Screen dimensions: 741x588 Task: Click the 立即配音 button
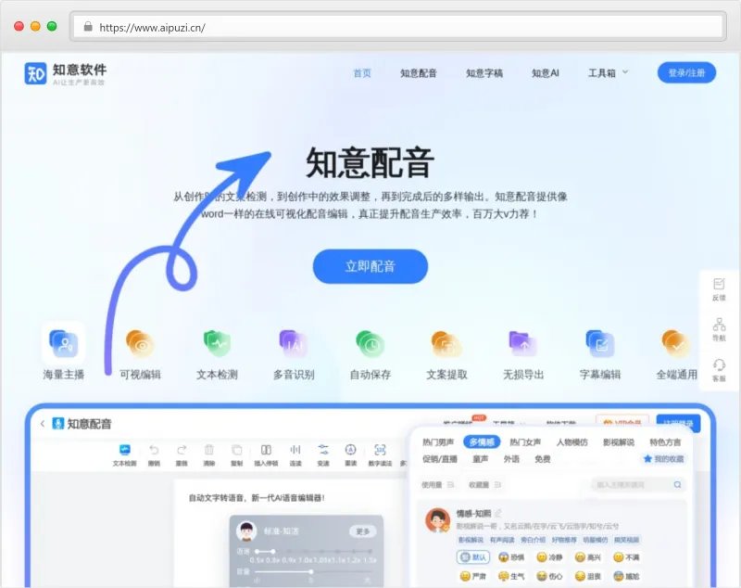(x=370, y=266)
